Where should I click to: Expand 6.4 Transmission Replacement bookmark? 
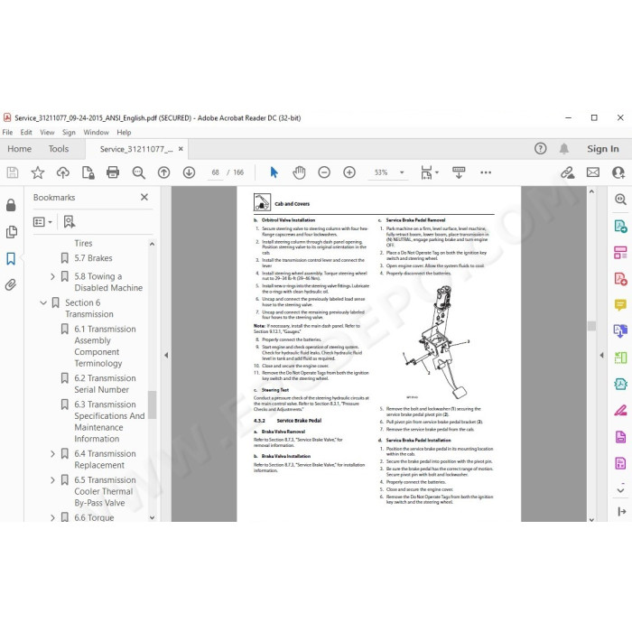coord(52,454)
